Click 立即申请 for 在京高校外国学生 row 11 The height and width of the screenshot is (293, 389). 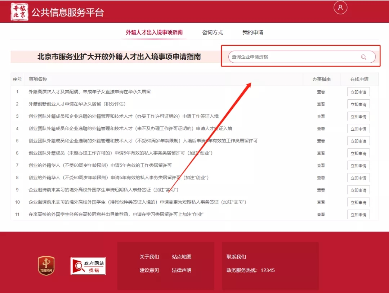[358, 214]
